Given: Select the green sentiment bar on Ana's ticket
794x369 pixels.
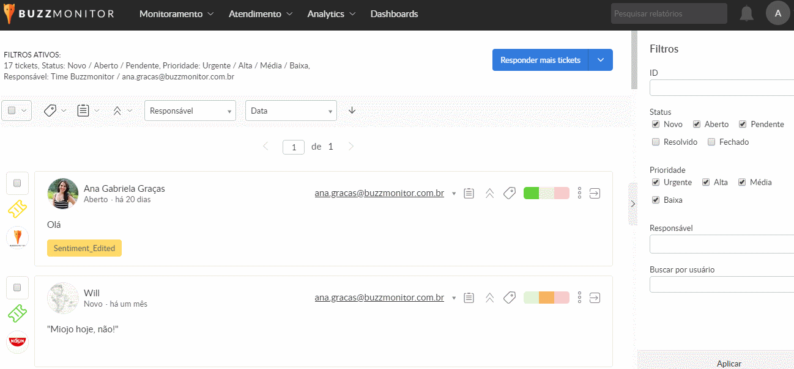Looking at the screenshot, I should tap(531, 194).
